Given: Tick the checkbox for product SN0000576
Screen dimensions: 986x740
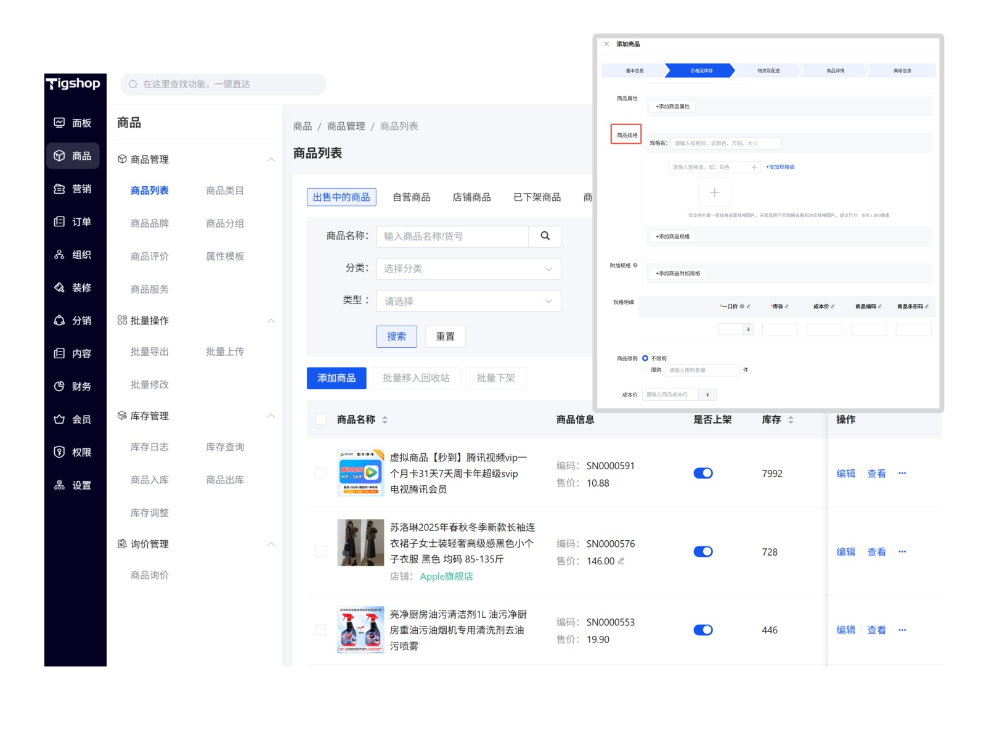Looking at the screenshot, I should pos(320,551).
